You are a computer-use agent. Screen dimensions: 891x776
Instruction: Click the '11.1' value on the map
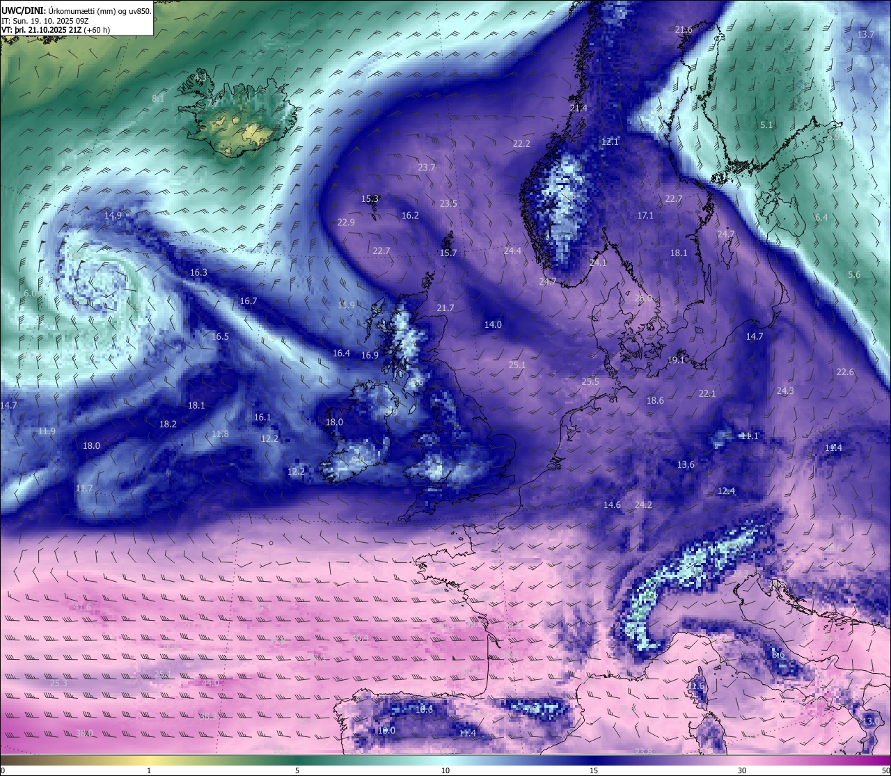(x=750, y=436)
